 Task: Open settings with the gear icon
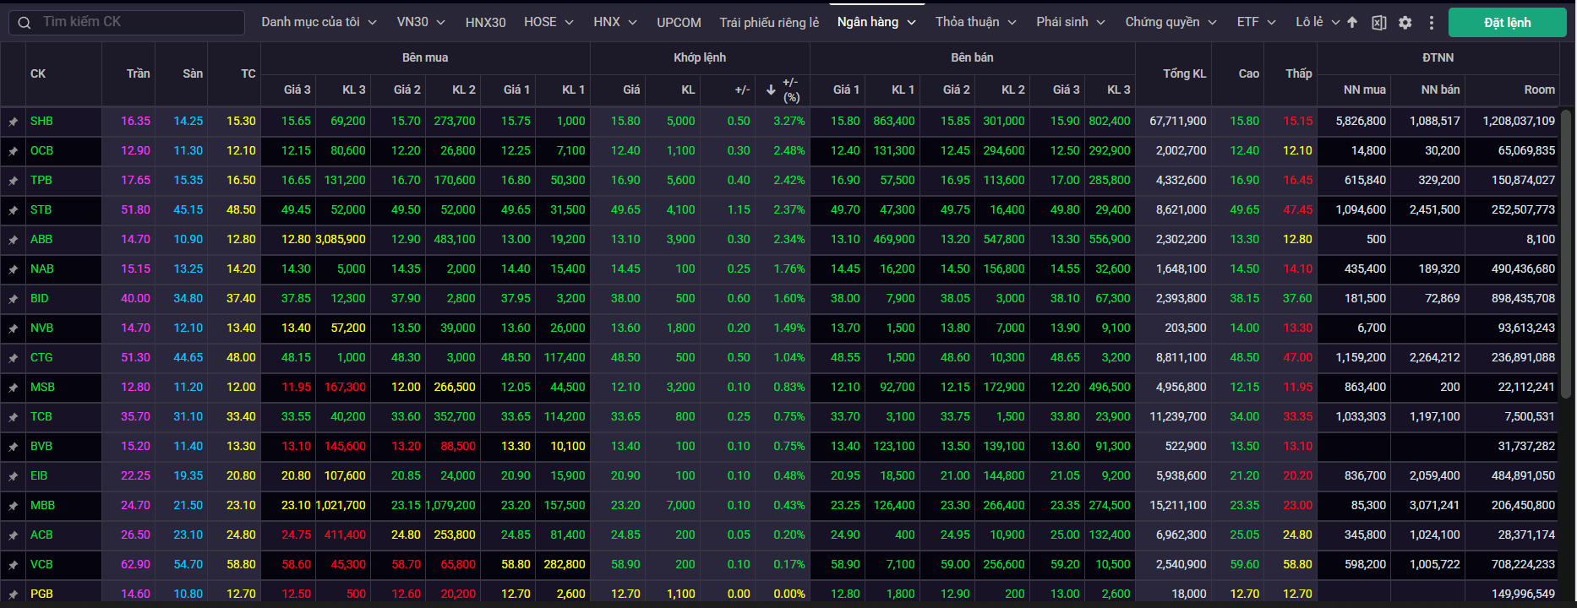click(1405, 23)
